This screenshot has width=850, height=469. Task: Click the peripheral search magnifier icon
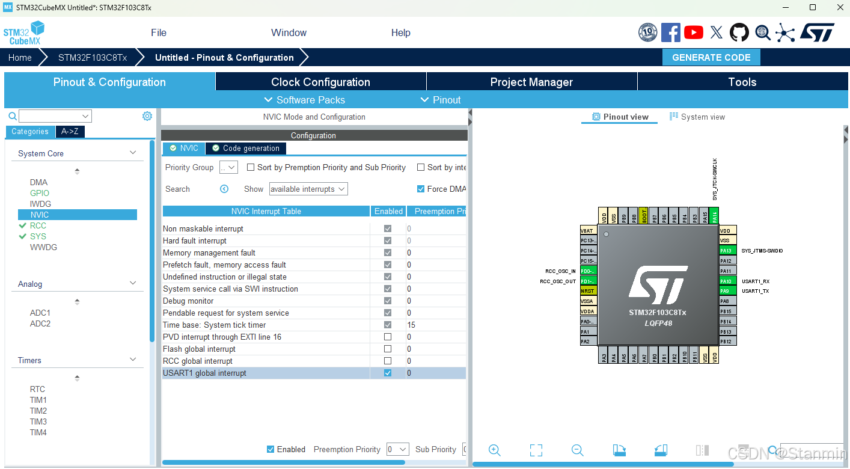pos(12,116)
